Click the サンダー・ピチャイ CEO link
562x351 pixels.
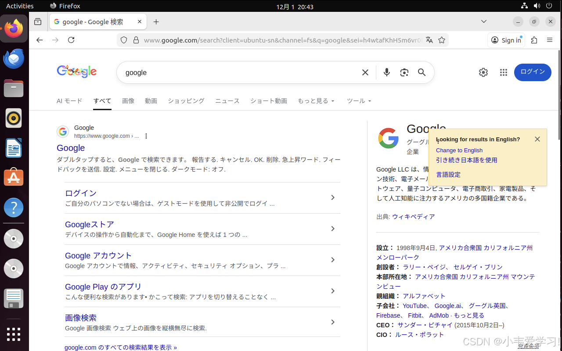tap(425, 325)
